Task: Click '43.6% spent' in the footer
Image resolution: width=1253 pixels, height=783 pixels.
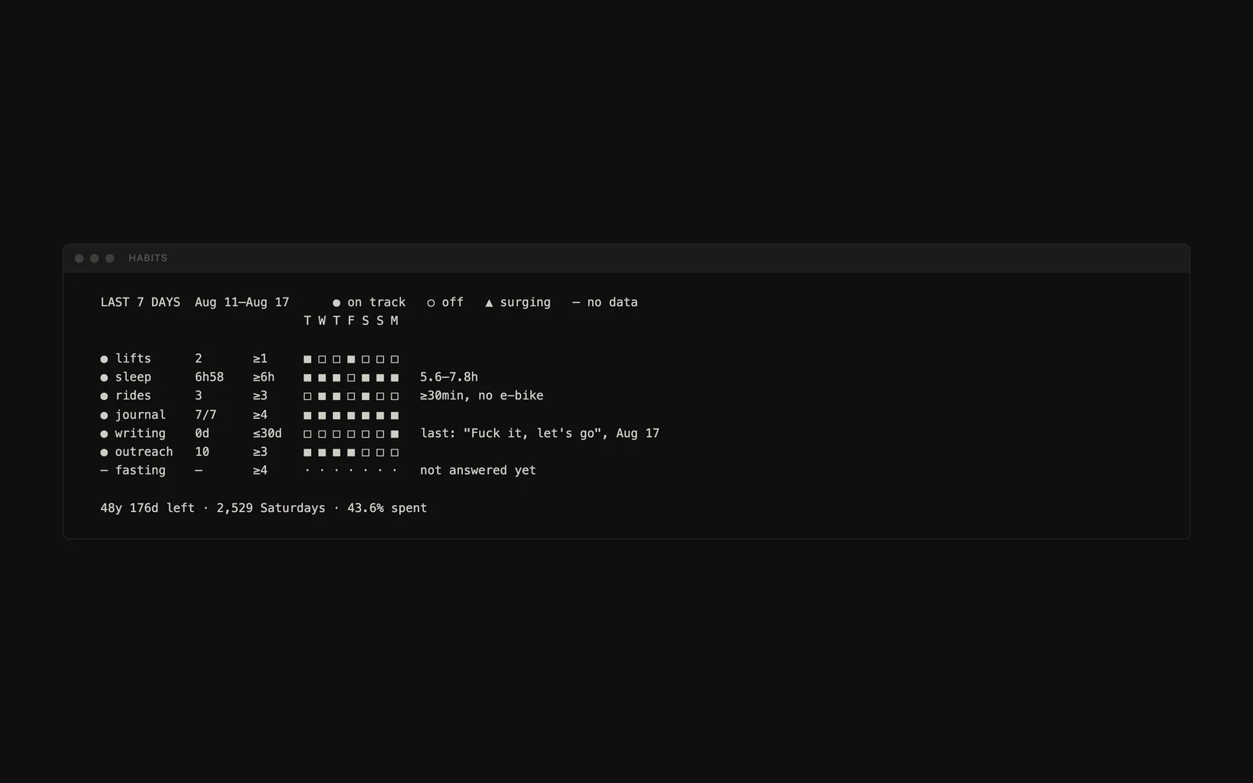Action: (387, 508)
